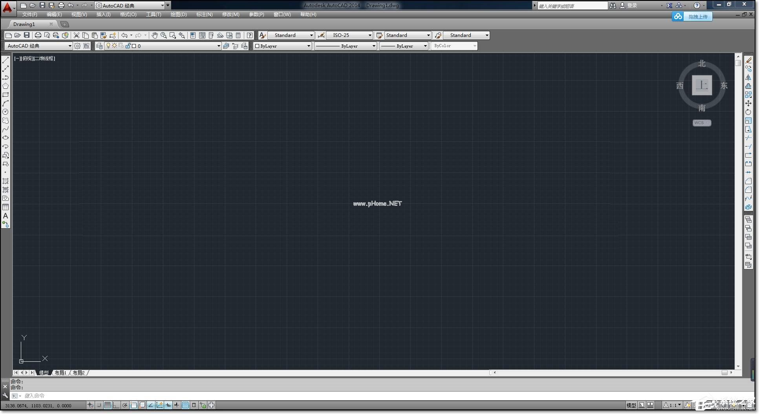This screenshot has height=414, width=759.
Task: Open the layer selection dropdown
Action: click(219, 46)
